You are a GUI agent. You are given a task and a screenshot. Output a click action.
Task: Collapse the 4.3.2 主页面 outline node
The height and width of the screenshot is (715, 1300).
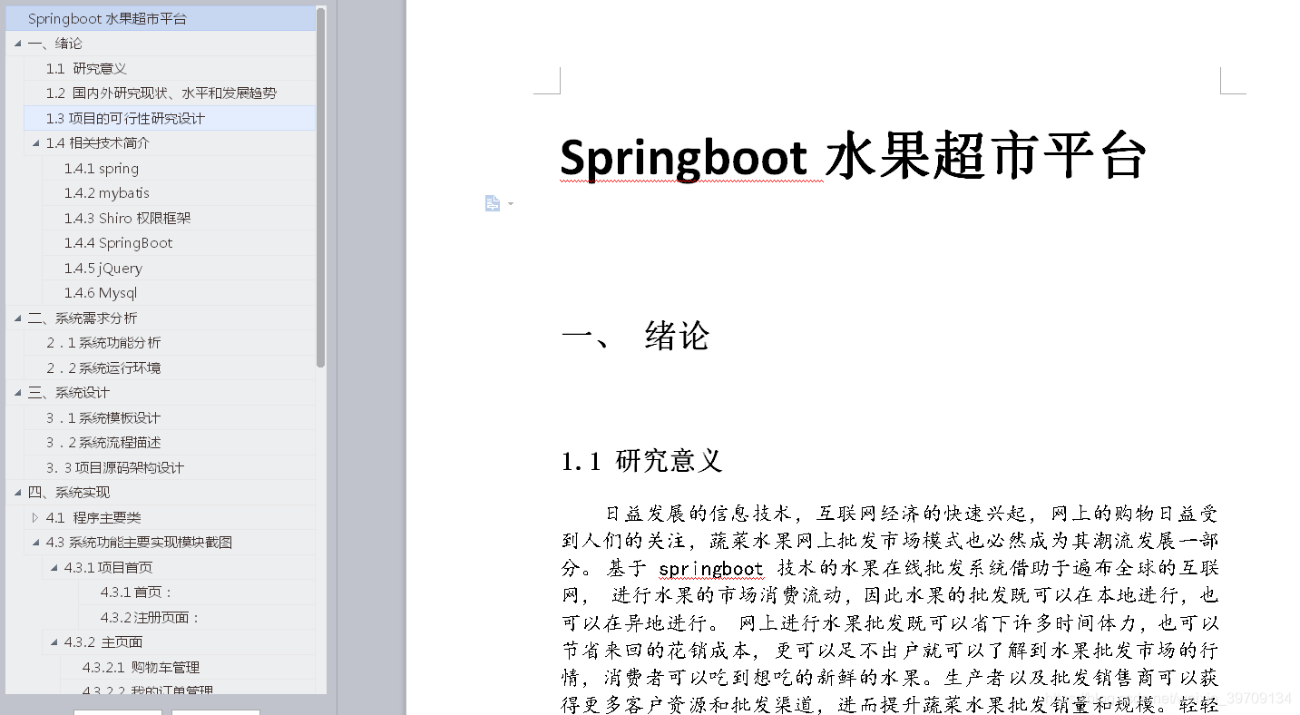coord(54,642)
